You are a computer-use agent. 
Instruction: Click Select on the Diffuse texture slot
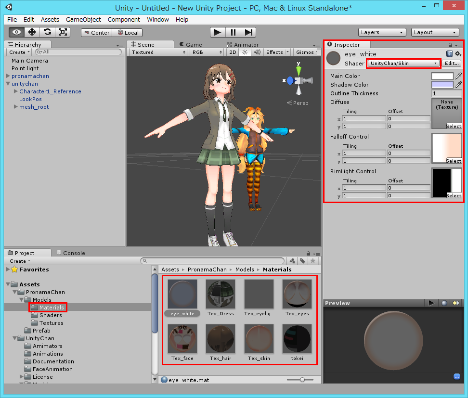(x=454, y=126)
